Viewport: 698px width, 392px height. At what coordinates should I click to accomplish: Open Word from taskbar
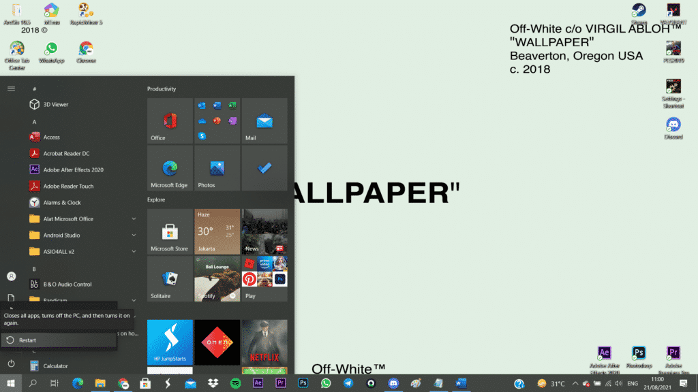tap(461, 383)
